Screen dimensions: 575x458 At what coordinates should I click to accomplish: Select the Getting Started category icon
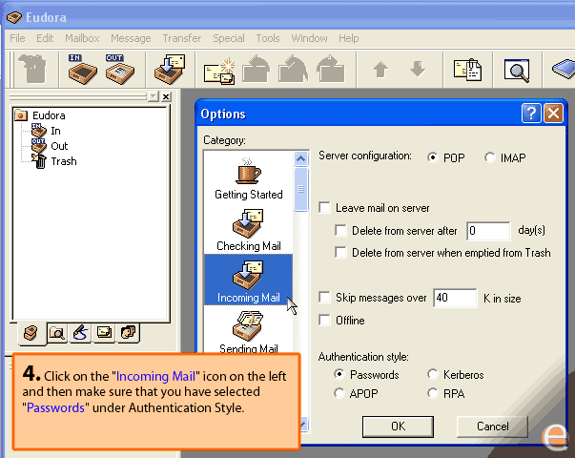(x=248, y=177)
